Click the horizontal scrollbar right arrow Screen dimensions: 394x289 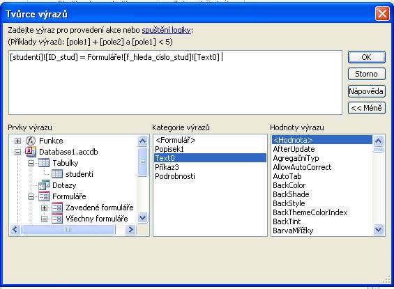click(130, 229)
